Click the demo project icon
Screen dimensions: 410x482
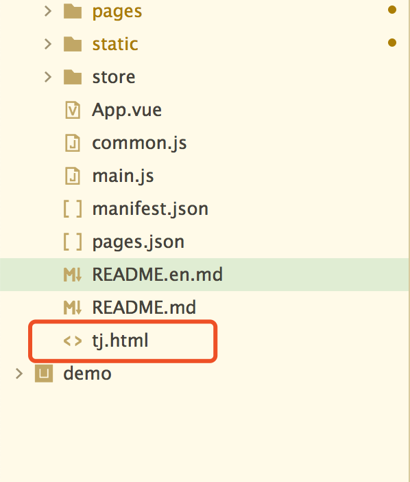click(44, 374)
